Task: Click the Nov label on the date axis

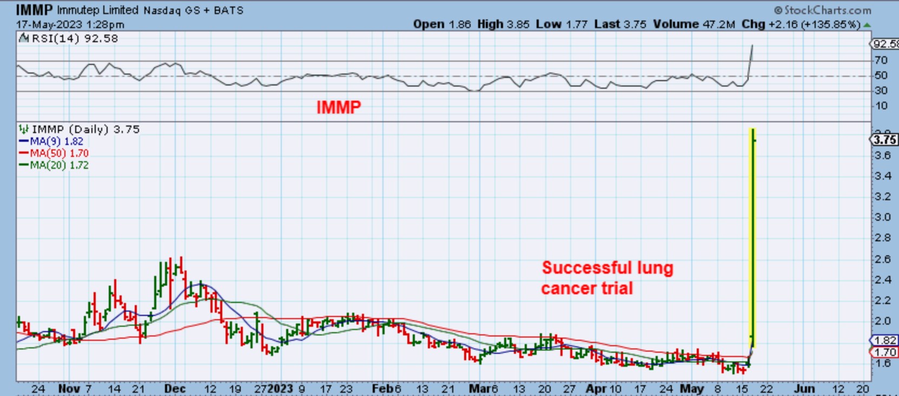Action: [69, 388]
